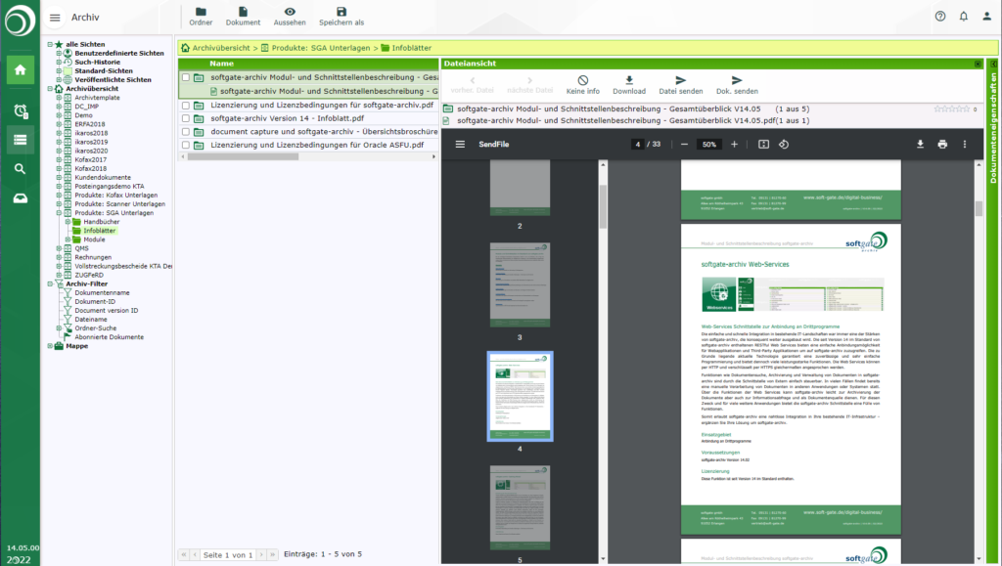The image size is (1002, 566).
Task: Open Abonnierte Dokumente in the tree
Action: click(109, 337)
